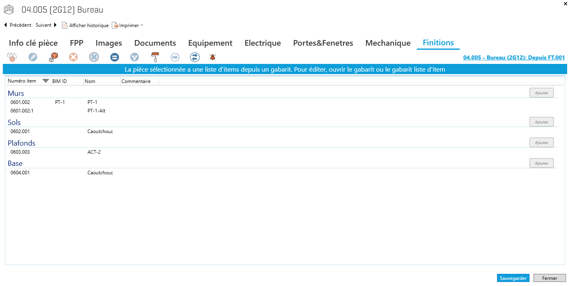
Task: Open the Imprimer dropdown arrow
Action: point(142,25)
